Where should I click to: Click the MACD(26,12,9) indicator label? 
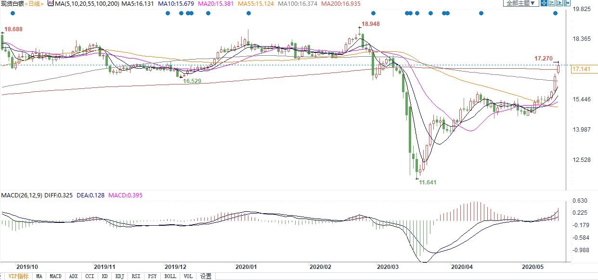[22, 195]
